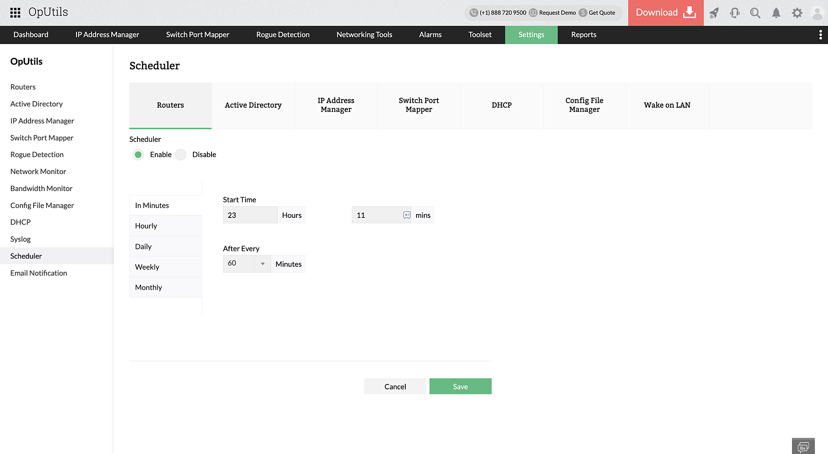Viewport: 828px width, 454px height.
Task: Open the Reports menu item
Action: pyautogui.click(x=583, y=35)
